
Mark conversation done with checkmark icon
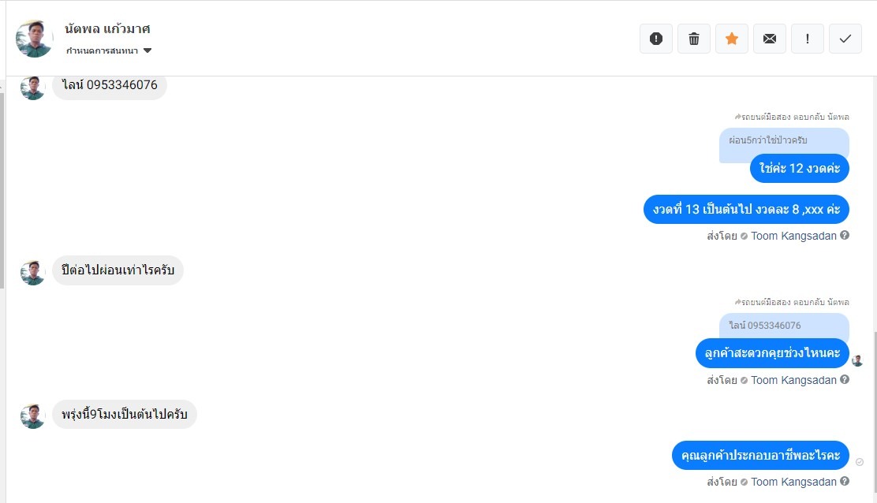(x=845, y=39)
